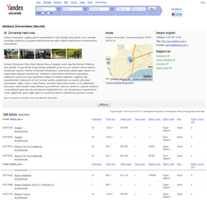Expand the Bölüm dropdown arrow
Screen dimensions: 207x201
59,9
